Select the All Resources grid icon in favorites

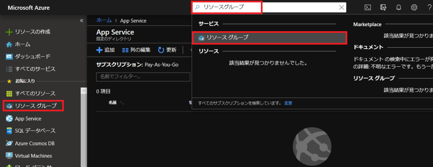[9, 94]
